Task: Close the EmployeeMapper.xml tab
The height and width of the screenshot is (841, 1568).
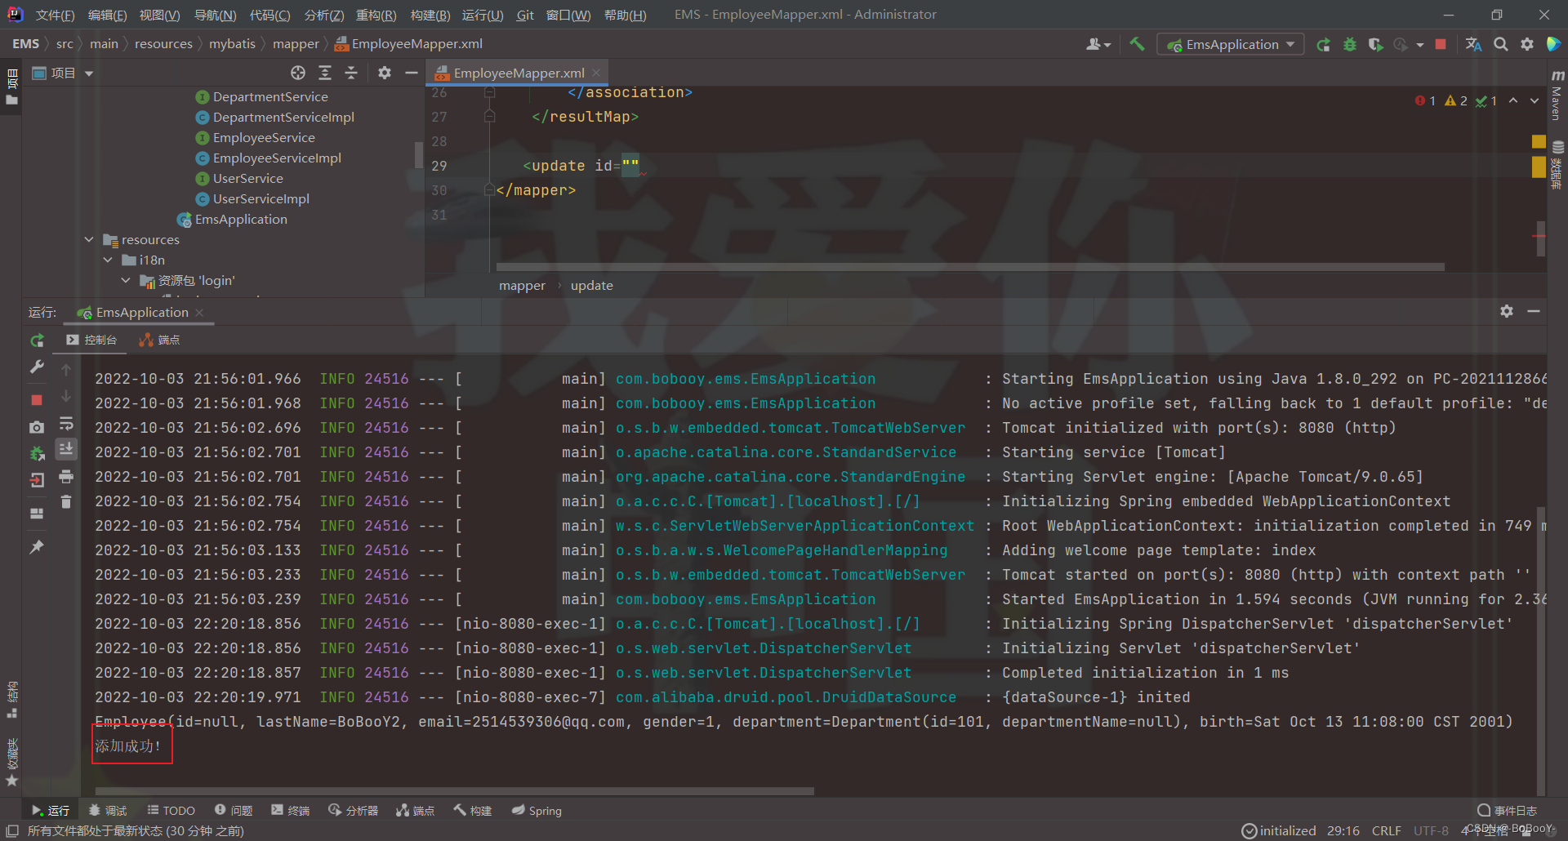Action: pos(597,73)
